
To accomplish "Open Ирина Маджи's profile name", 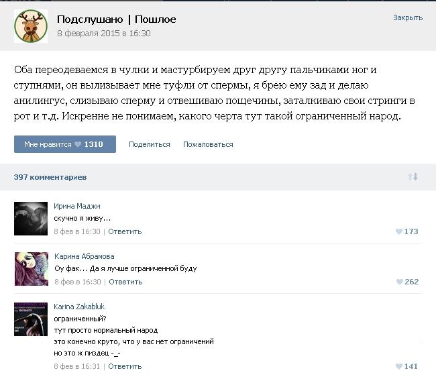I will (77, 206).
